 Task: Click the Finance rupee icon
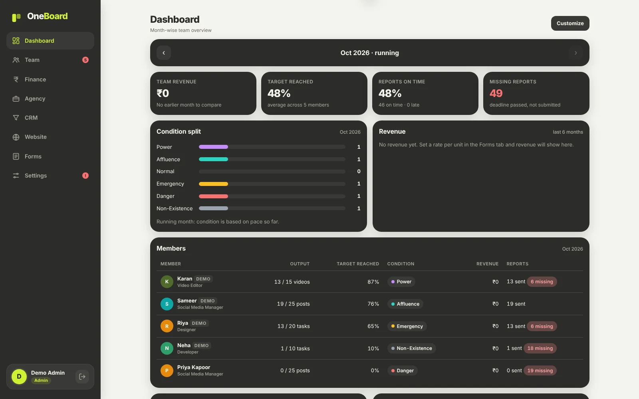16,79
